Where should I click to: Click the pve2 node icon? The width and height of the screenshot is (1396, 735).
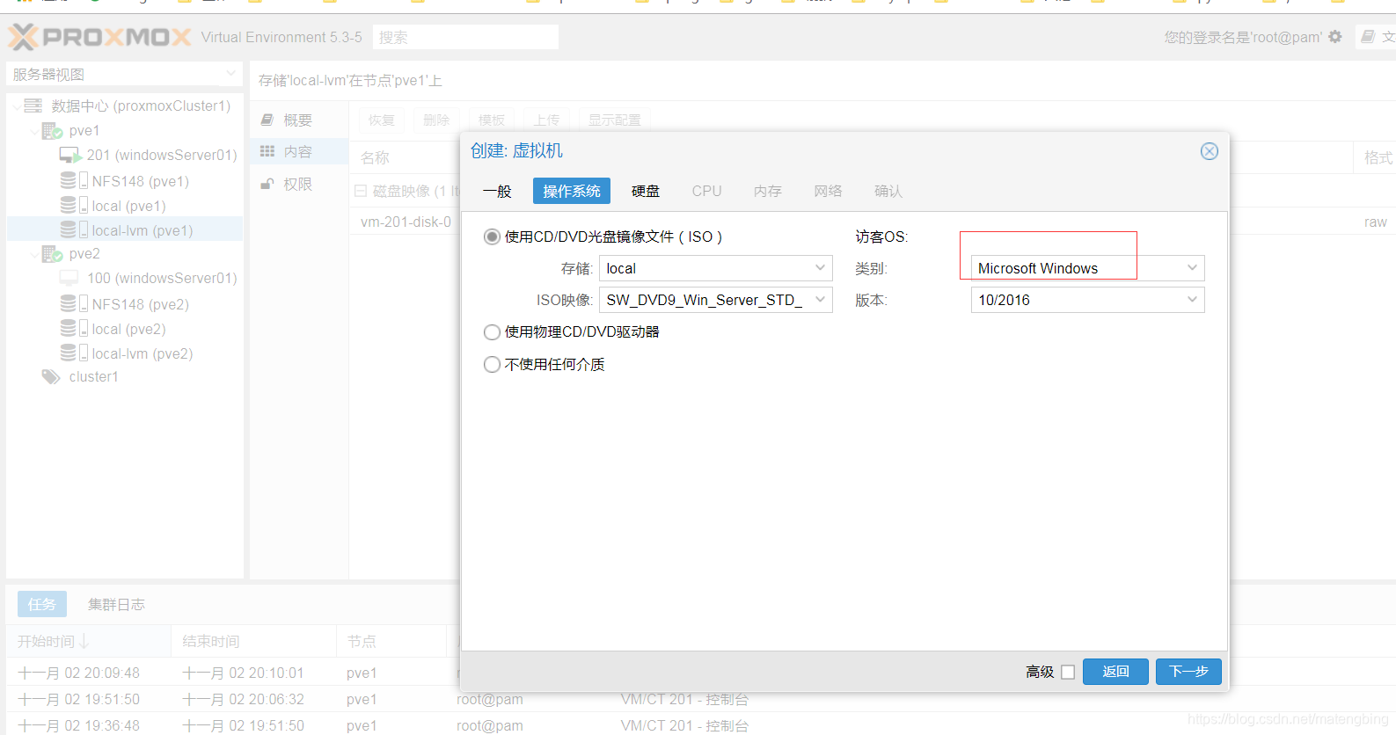[x=52, y=254]
